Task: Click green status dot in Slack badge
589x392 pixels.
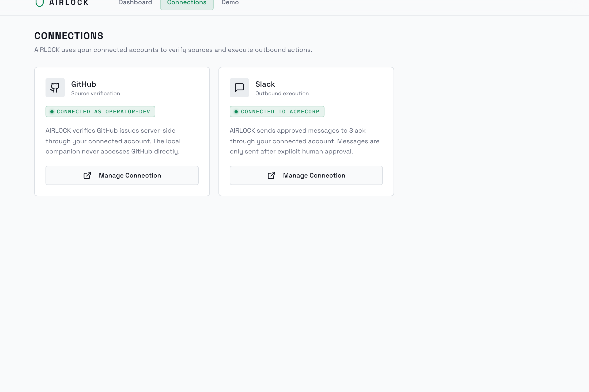Action: click(236, 112)
